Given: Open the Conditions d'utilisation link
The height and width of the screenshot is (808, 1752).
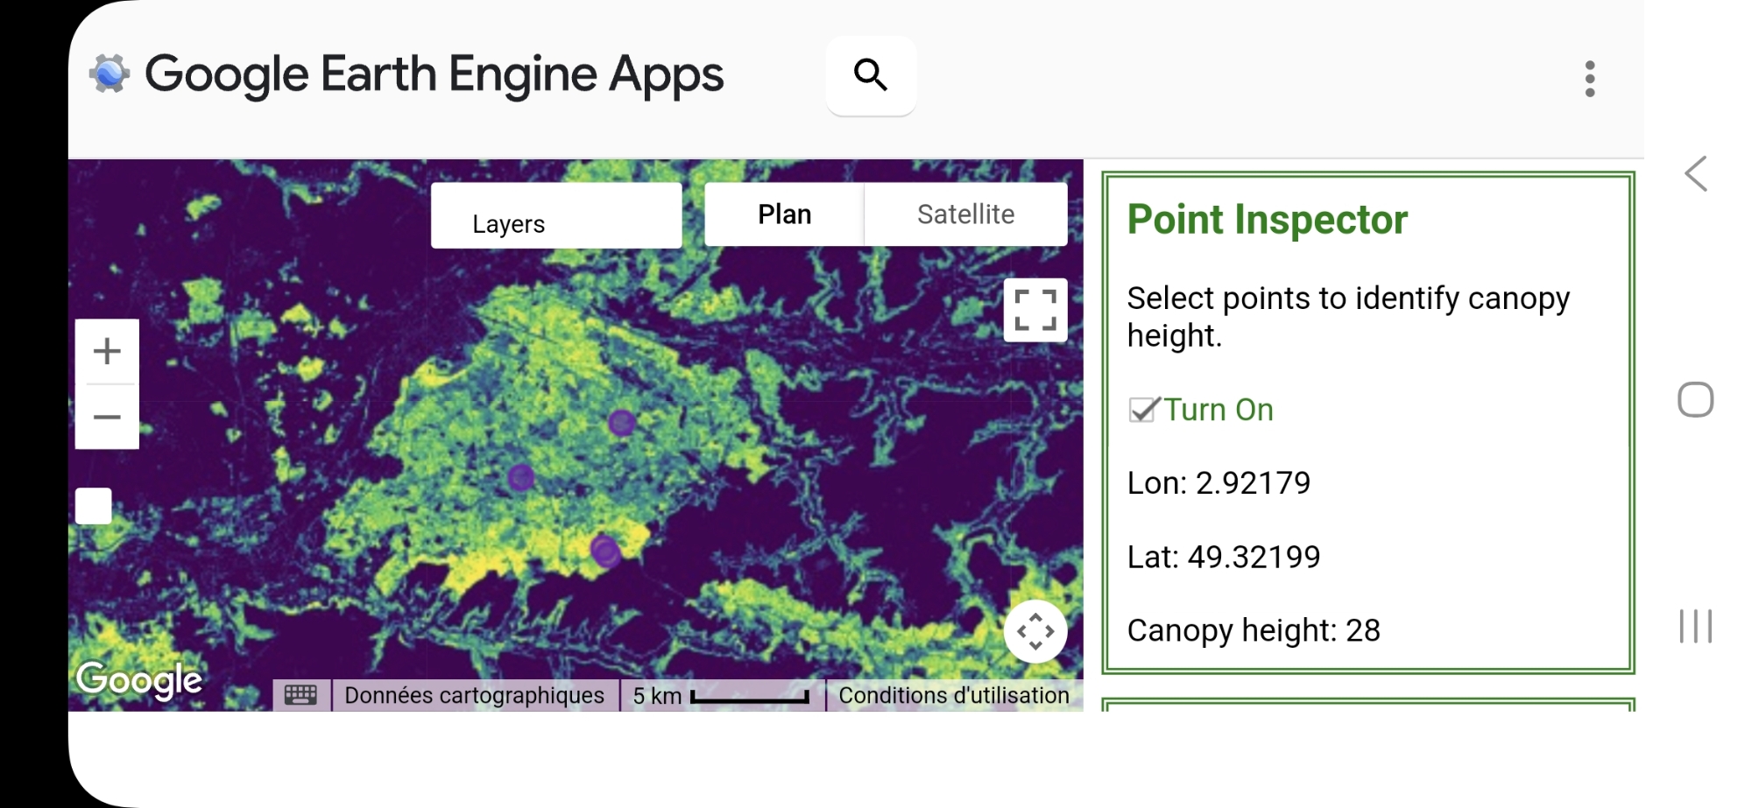Looking at the screenshot, I should [953, 696].
